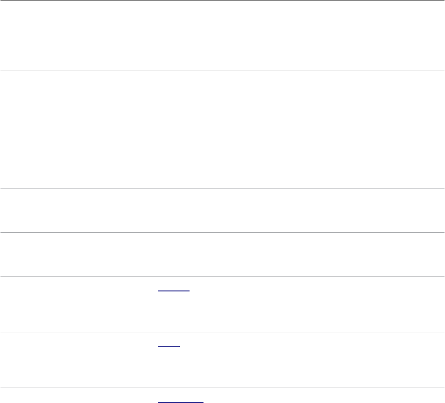The image size is (445, 403).
Task: Click the gray divider under the tall blank section
Action: [222, 189]
